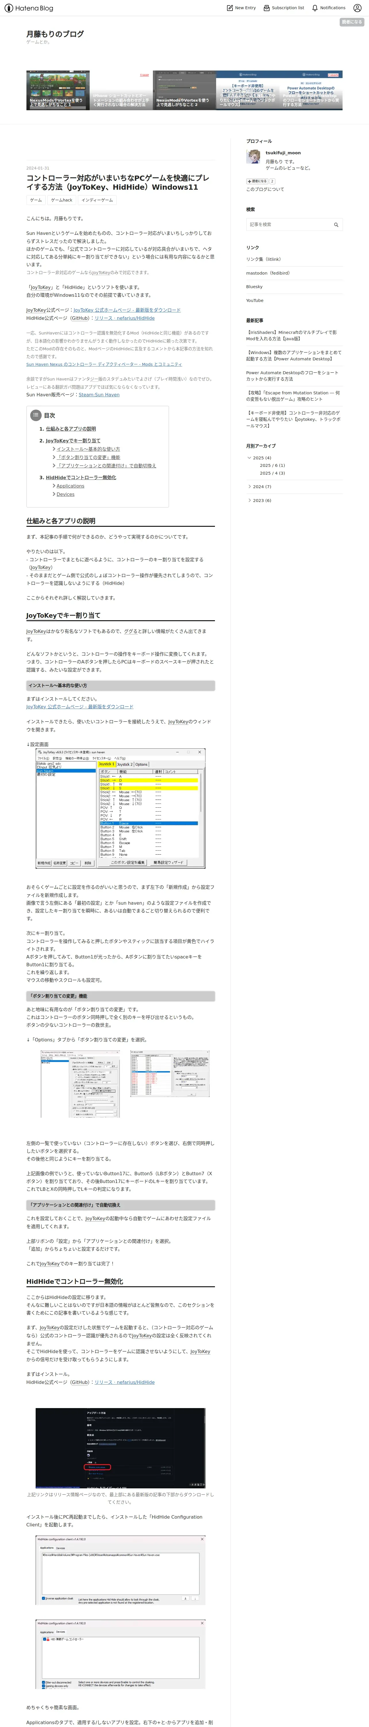
Task: Open the Subscription list
Action: tap(283, 8)
